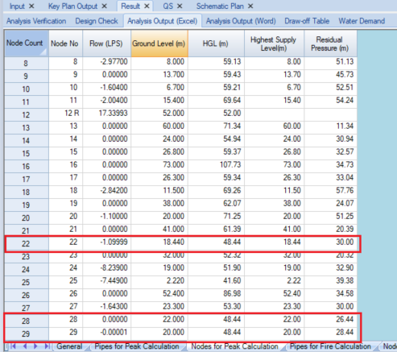This screenshot has height=352, width=397.
Task: Open the General sheet tab
Action: click(69, 346)
